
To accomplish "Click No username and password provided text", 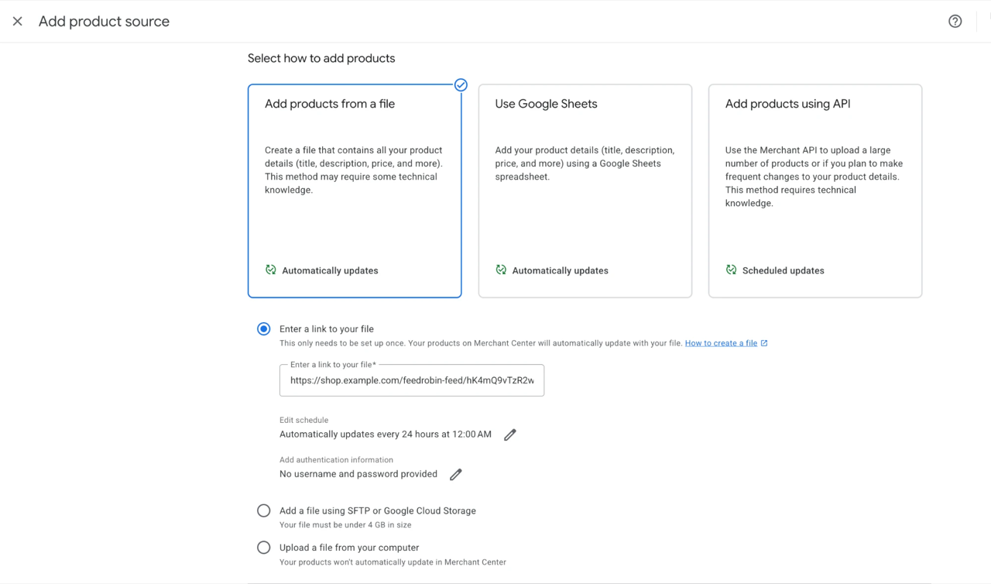I will pos(358,474).
